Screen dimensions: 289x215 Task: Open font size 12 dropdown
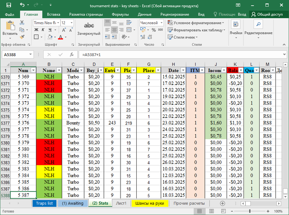72,23
